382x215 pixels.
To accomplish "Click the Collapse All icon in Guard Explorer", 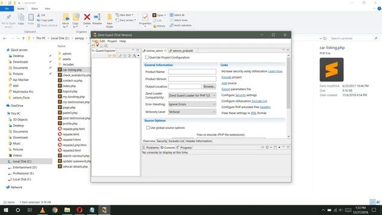I will click(x=125, y=56).
